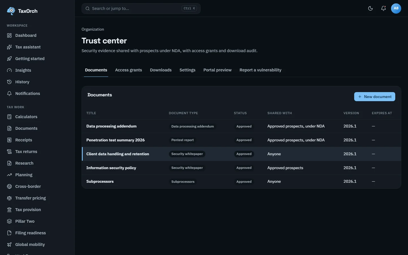Click the TaxOrch logo icon
This screenshot has height=255, width=408.
[x=11, y=11]
